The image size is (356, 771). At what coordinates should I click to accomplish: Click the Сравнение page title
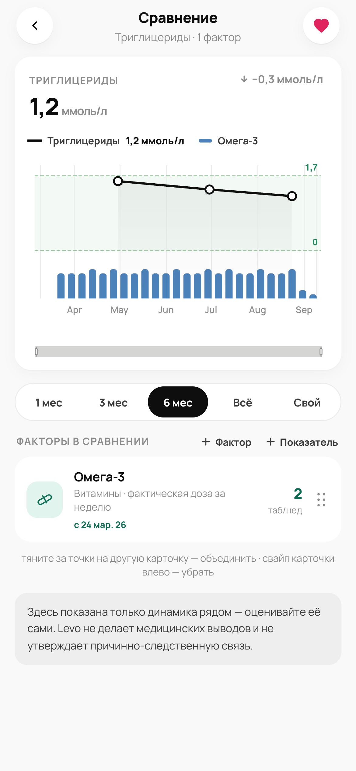[178, 18]
